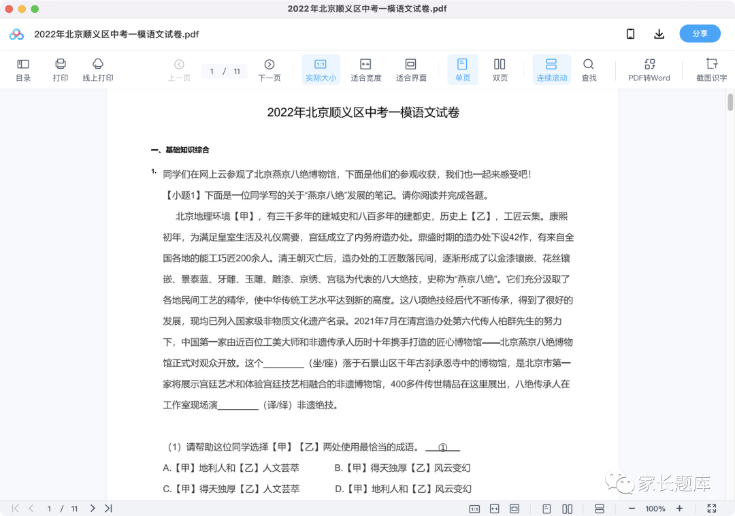This screenshot has width=735, height=516.
Task: Toggle 实际大小 actual size view
Action: (321, 70)
